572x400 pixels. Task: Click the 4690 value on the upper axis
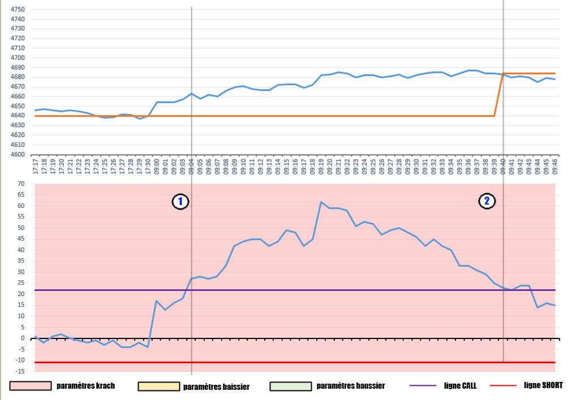(x=18, y=67)
